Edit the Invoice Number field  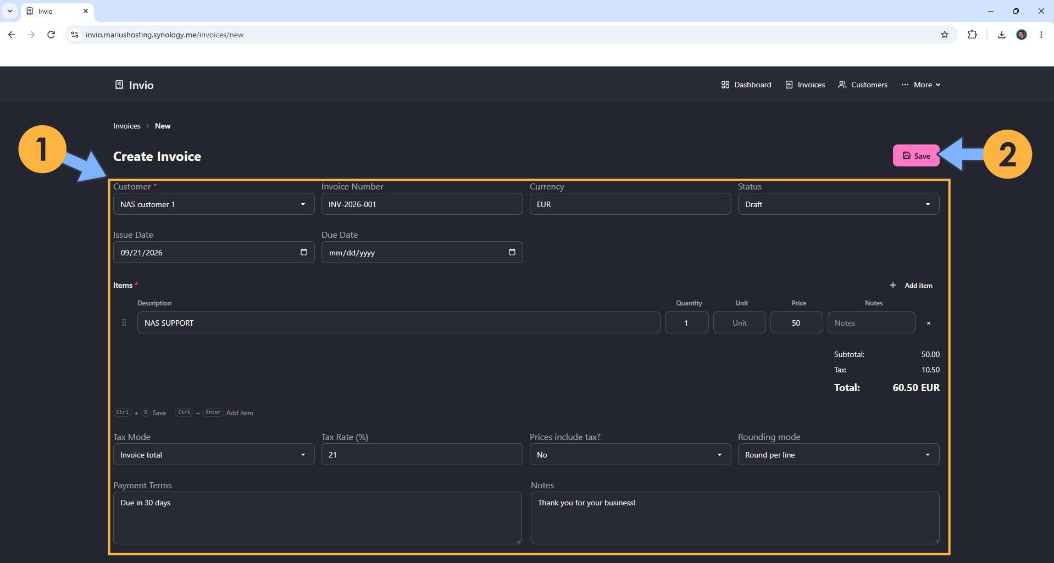tap(422, 204)
